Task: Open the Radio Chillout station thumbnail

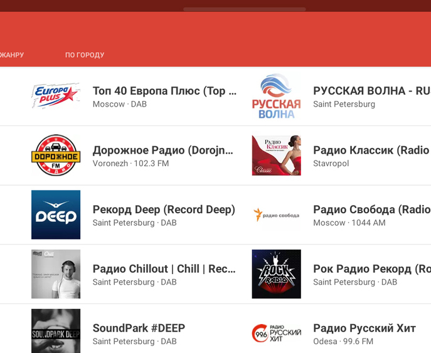Action: click(x=56, y=274)
